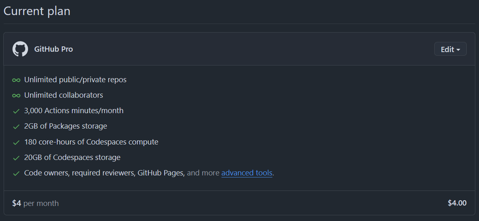Click the $4.00 total amount
Image resolution: width=479 pixels, height=221 pixels.
click(457, 203)
